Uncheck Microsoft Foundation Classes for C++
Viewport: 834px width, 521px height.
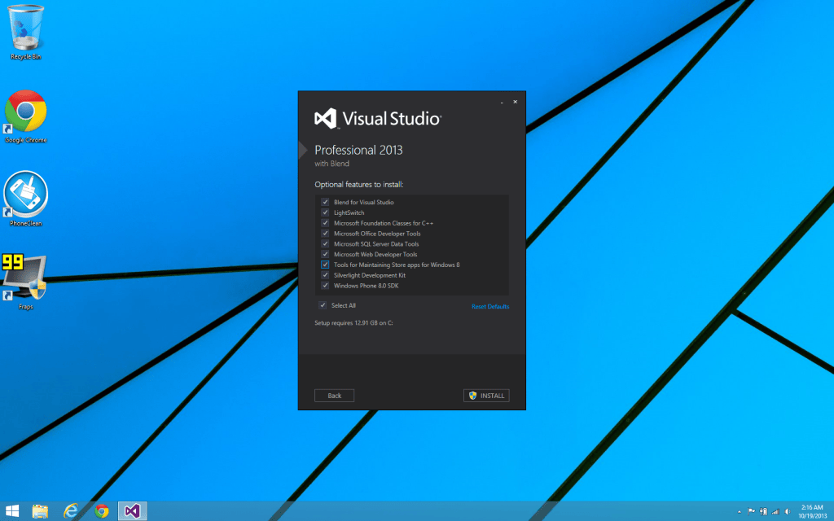tap(325, 223)
